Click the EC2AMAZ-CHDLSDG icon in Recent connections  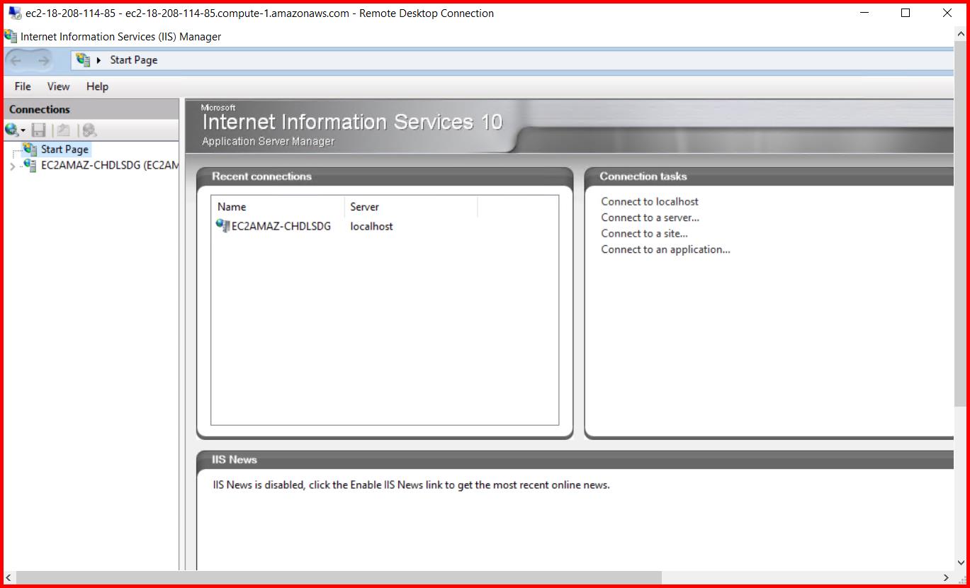tap(221, 226)
